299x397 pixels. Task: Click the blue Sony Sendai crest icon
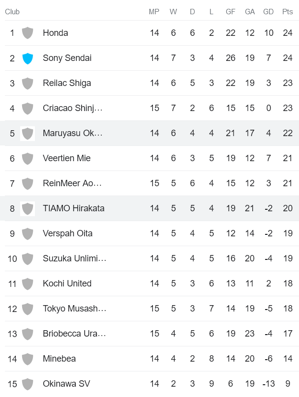pyautogui.click(x=28, y=58)
